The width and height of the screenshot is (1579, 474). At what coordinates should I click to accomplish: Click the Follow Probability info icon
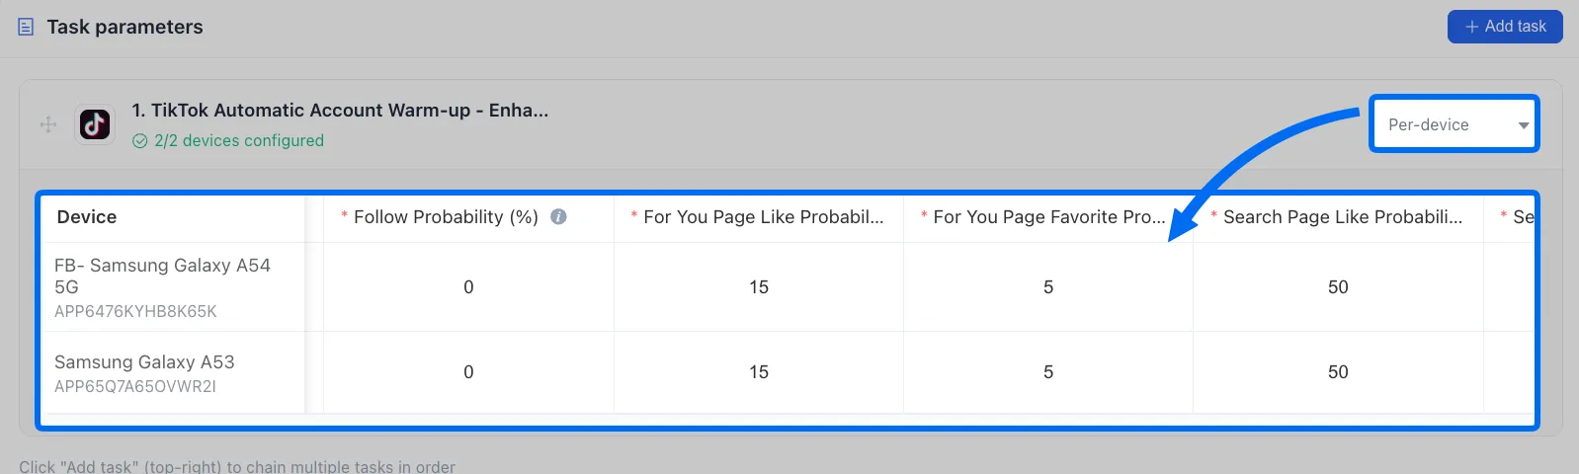coord(558,216)
